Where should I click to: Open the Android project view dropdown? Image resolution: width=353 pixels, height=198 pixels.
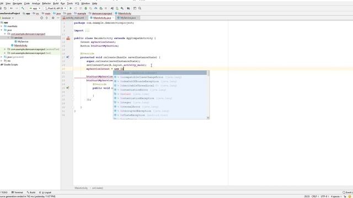7,18
